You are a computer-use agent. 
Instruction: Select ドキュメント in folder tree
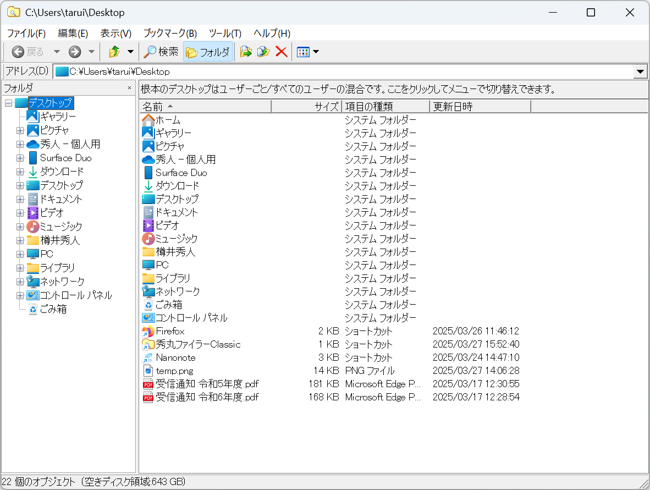61,199
